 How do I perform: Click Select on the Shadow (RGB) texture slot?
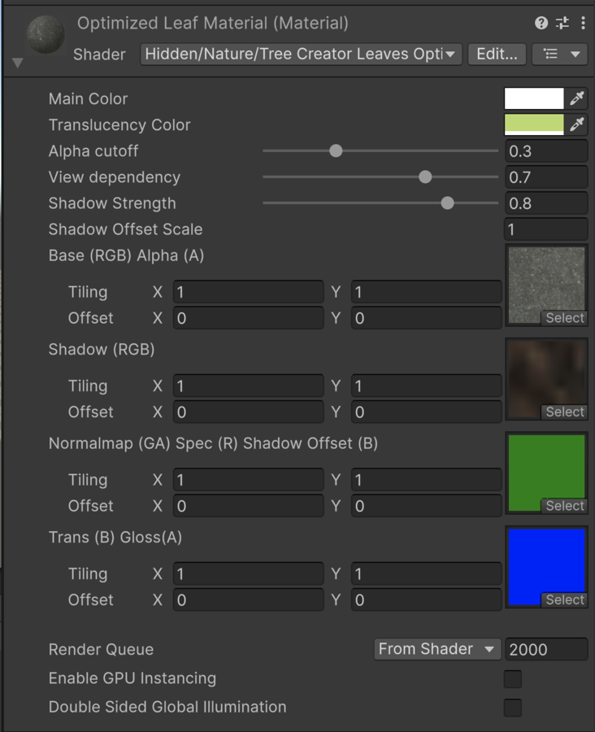[564, 412]
